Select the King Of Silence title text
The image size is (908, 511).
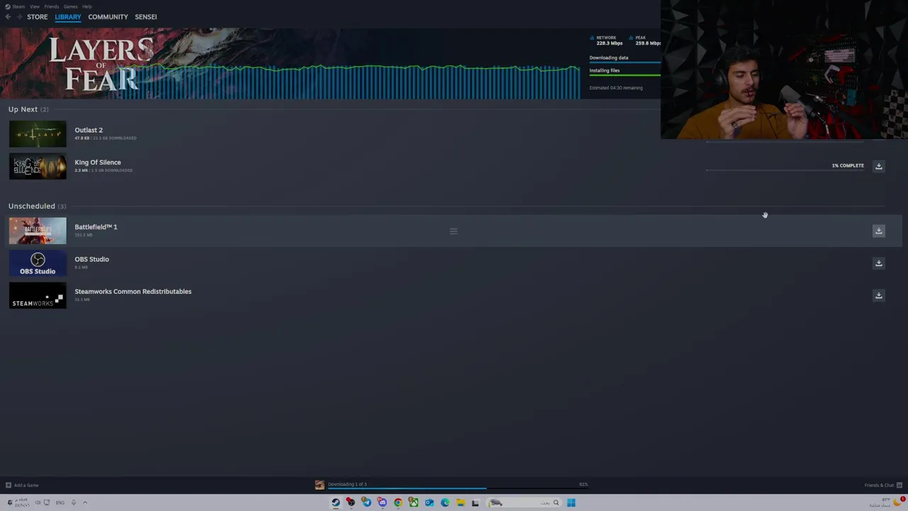click(98, 163)
